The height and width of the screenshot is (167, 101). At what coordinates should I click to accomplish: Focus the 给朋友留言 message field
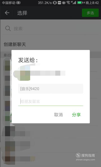[x=51, y=102]
